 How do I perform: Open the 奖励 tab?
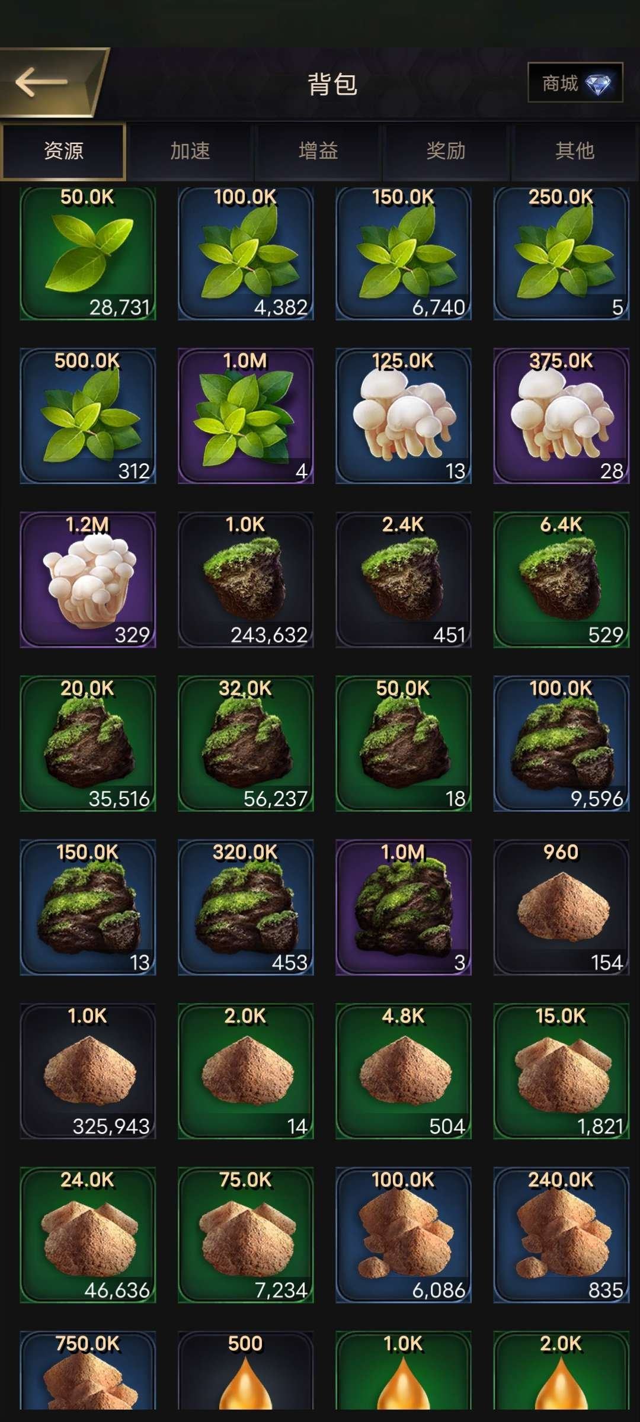(446, 151)
